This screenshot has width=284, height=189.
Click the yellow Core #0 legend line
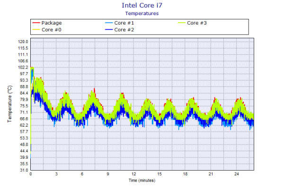[36, 29]
